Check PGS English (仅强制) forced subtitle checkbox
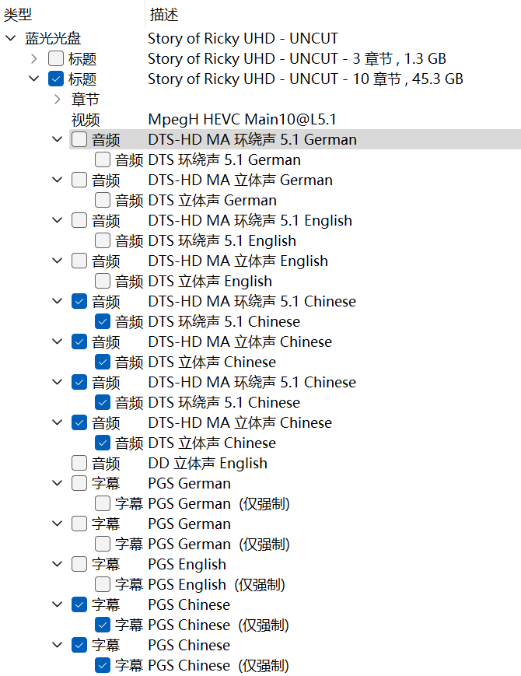The width and height of the screenshot is (521, 676). 103,584
